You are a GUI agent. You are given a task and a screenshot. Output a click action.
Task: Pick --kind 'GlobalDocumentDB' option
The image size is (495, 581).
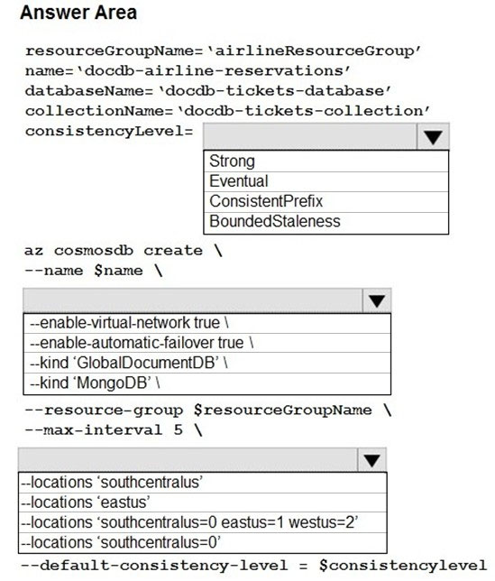pyautogui.click(x=206, y=363)
